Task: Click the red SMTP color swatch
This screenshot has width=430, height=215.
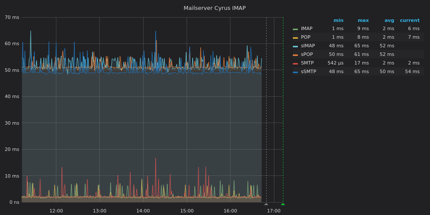Action: tap(295, 64)
